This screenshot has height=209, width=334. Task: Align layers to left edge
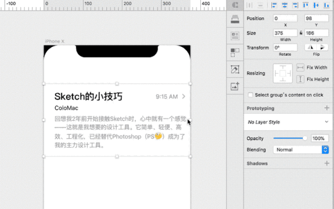coord(274,5)
